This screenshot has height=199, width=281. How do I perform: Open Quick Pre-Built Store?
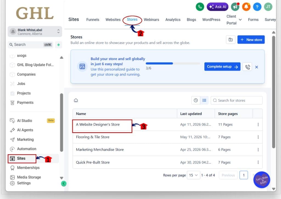93,162
